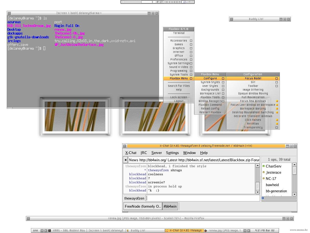Pause the song in XMMS bar

point(172,2)
